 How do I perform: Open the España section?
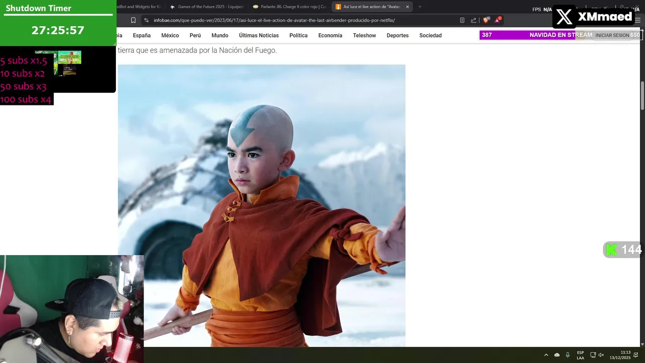coord(142,35)
